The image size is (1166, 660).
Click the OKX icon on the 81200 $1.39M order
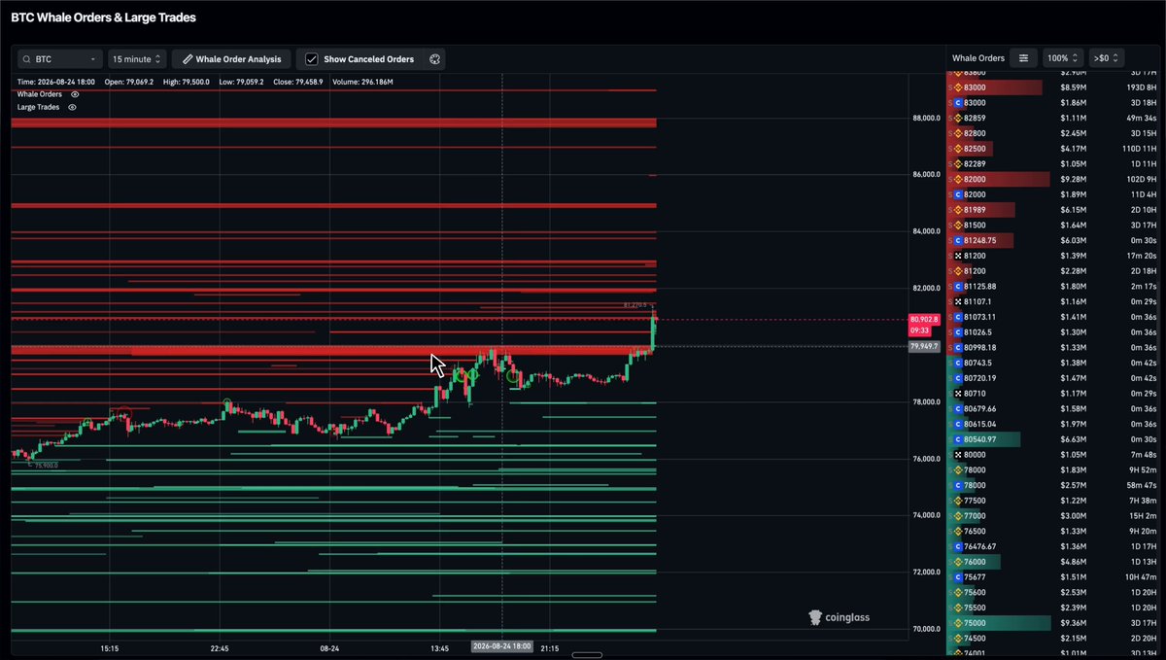(x=959, y=256)
